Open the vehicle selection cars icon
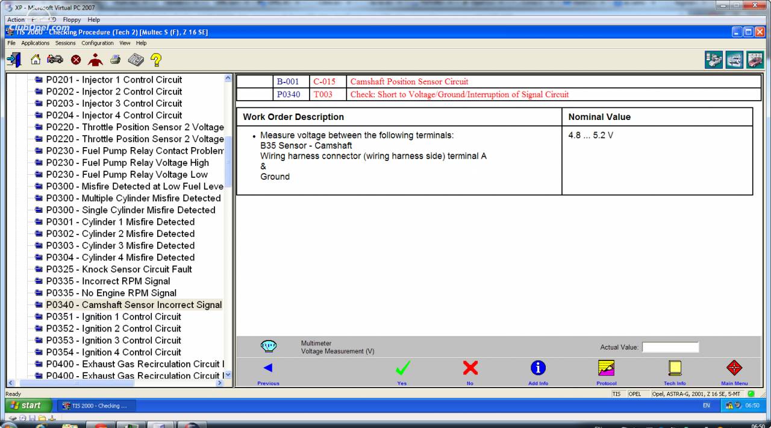The width and height of the screenshot is (771, 428). pos(55,60)
